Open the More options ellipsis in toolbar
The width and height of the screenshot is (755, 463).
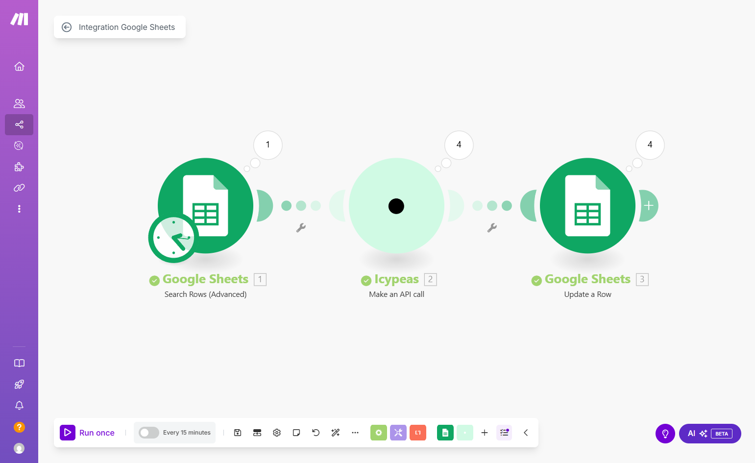(355, 433)
